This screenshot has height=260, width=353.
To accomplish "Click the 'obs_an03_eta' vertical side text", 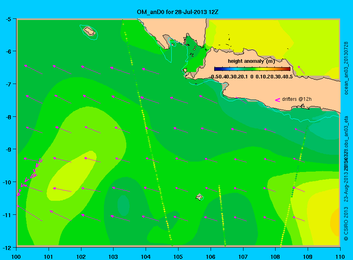I will pyautogui.click(x=346, y=132).
